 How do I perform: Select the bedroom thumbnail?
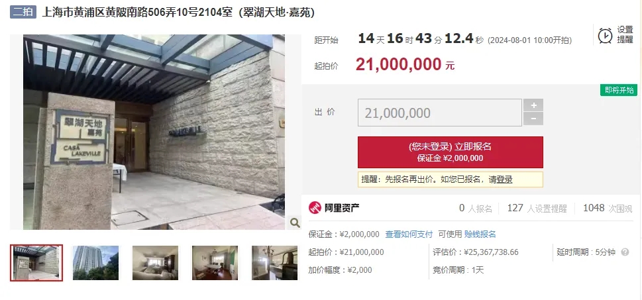pos(155,263)
